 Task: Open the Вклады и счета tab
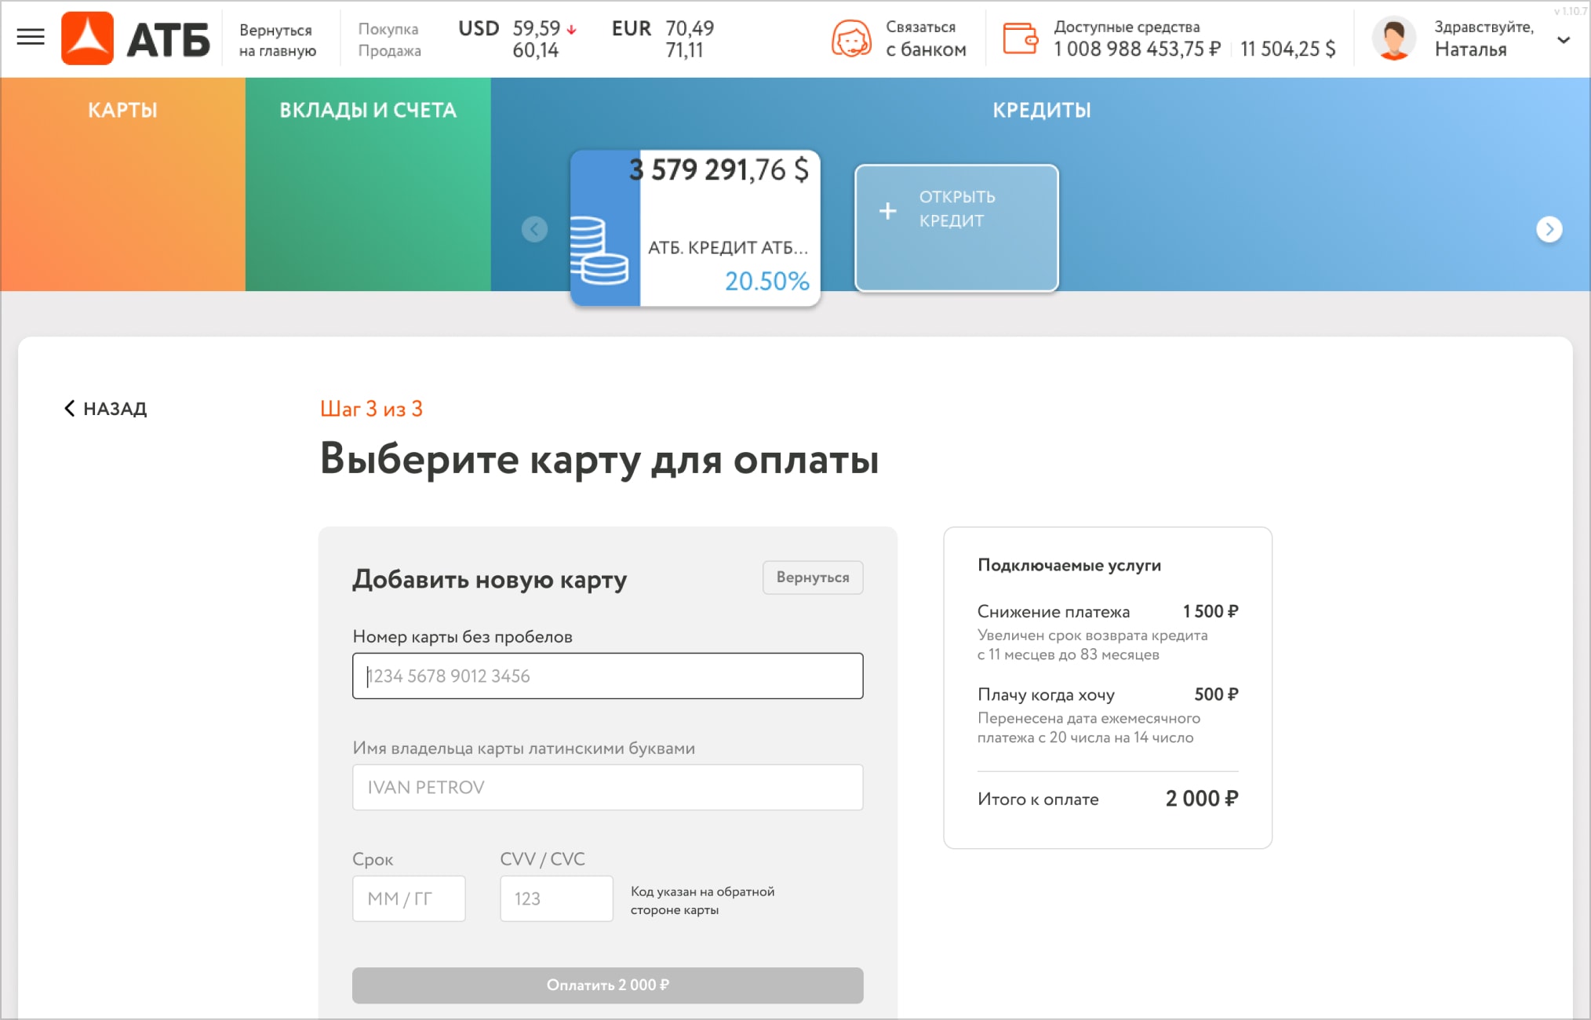(x=368, y=110)
